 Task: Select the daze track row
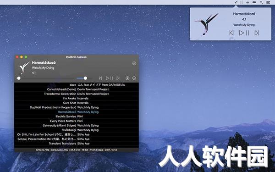pyautogui.click(x=77, y=85)
